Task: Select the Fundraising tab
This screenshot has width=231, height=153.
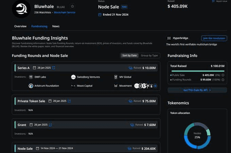Action: (x=39, y=26)
